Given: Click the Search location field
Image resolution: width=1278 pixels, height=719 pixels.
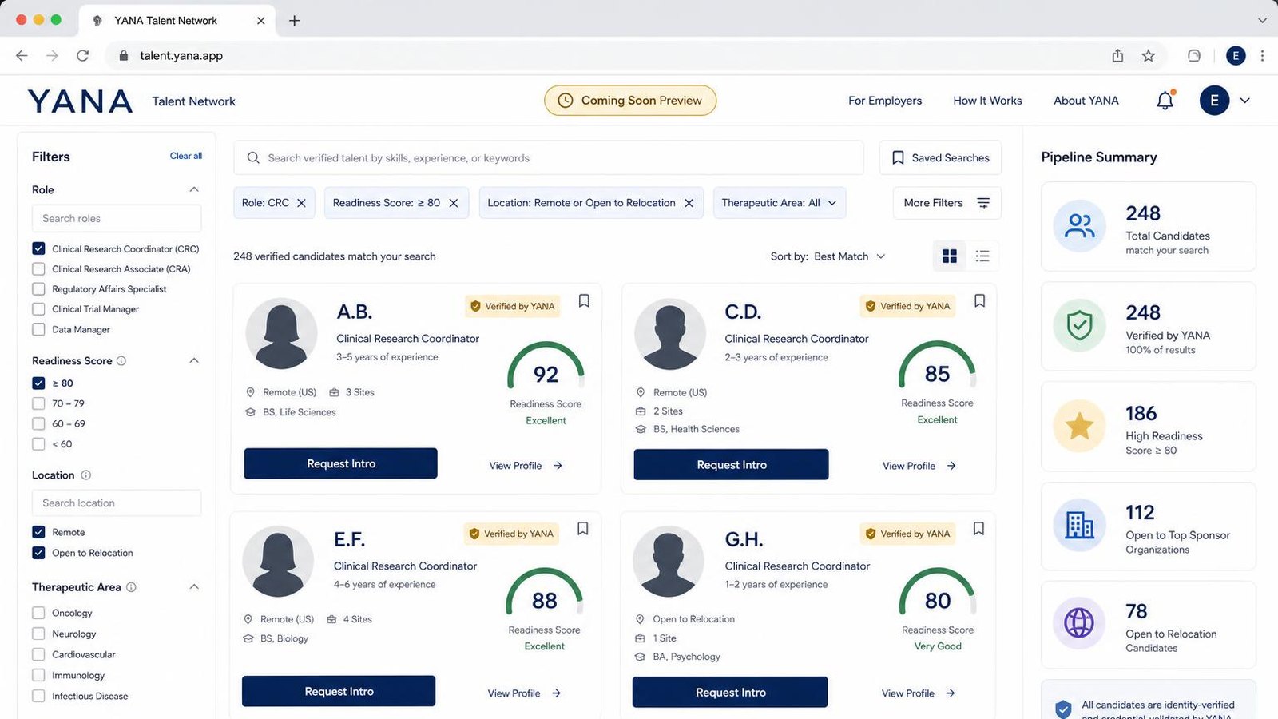Looking at the screenshot, I should (117, 503).
